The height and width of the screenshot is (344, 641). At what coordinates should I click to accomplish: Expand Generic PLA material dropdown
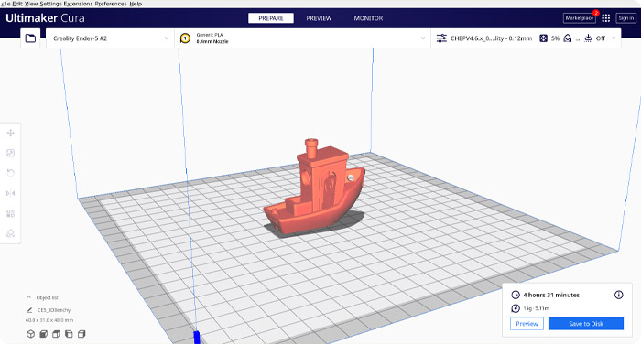(302, 38)
